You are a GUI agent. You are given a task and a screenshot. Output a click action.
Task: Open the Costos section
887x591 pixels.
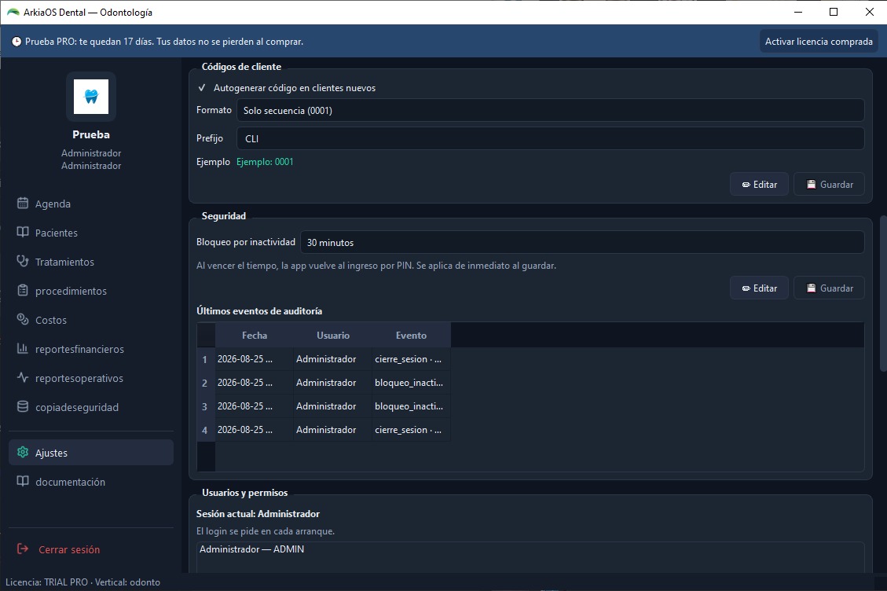click(x=91, y=320)
